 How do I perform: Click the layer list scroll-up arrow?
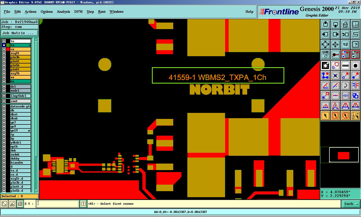36,40
